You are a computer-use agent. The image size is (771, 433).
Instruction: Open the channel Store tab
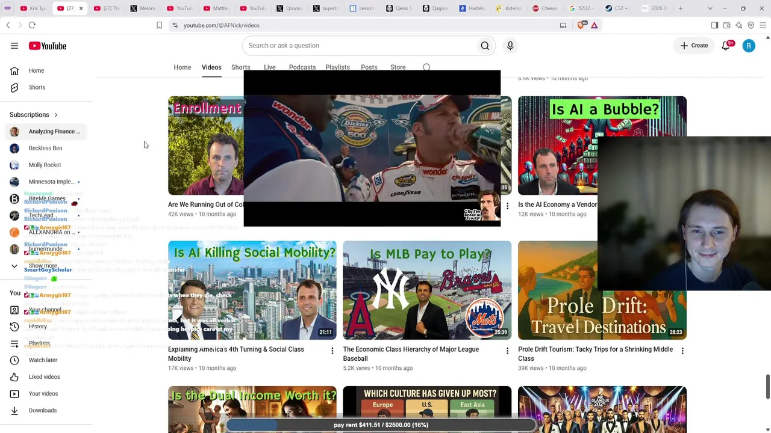[x=398, y=67]
